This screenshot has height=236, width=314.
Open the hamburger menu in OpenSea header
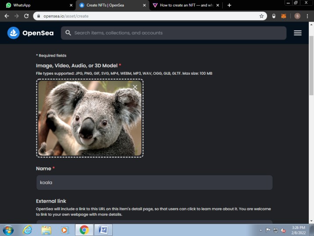coord(297,33)
